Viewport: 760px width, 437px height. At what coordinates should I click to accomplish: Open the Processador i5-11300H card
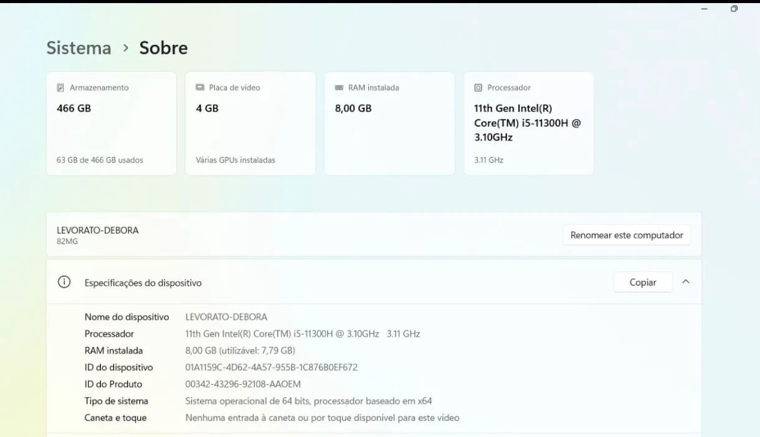pyautogui.click(x=528, y=123)
